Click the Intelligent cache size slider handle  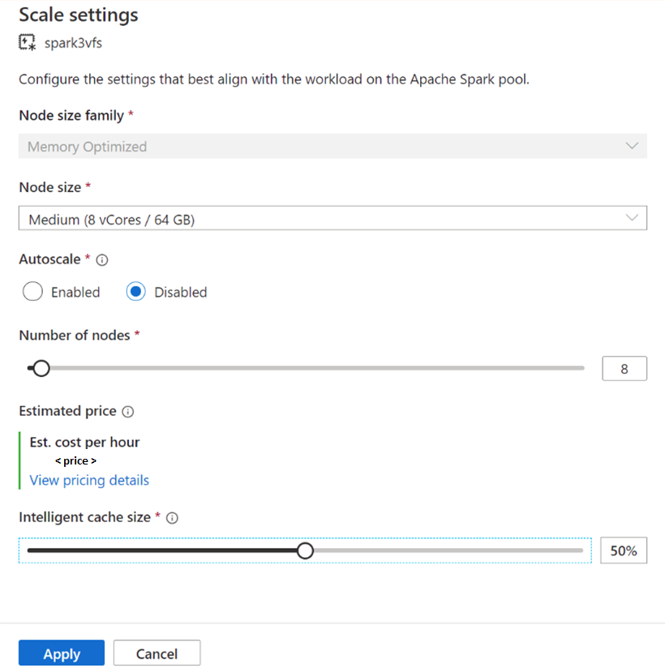click(305, 551)
